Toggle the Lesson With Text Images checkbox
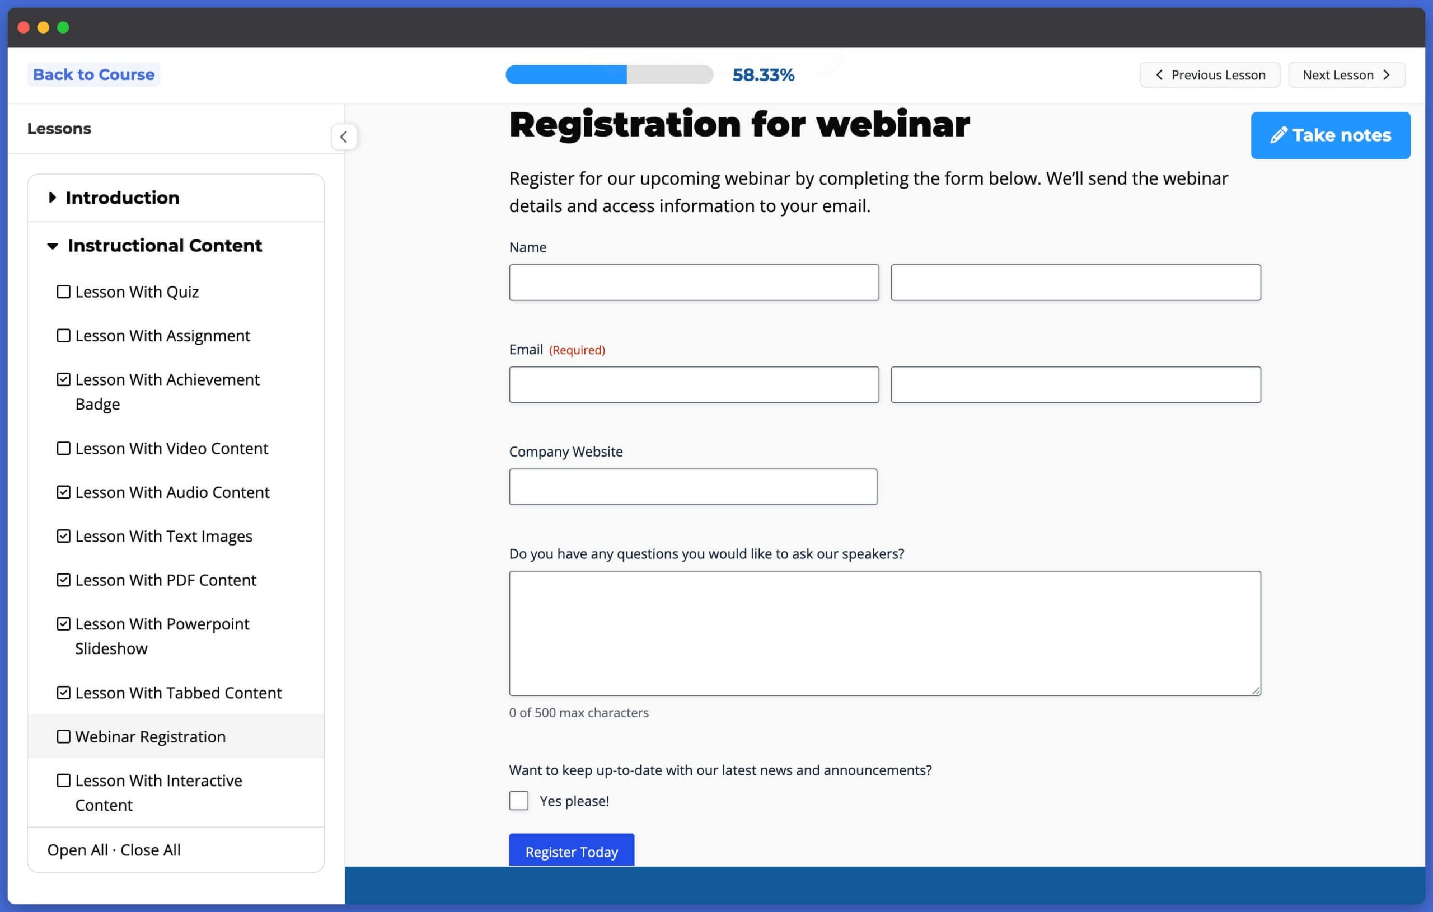This screenshot has height=912, width=1433. 63,536
